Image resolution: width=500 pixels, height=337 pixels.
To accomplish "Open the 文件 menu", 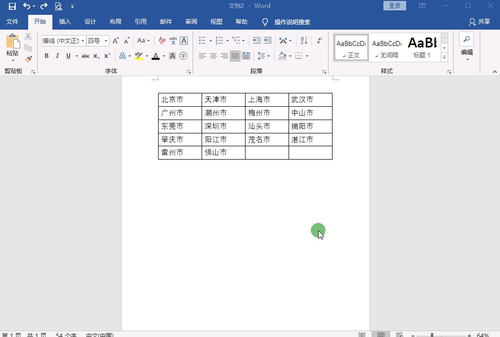I will click(x=12, y=21).
